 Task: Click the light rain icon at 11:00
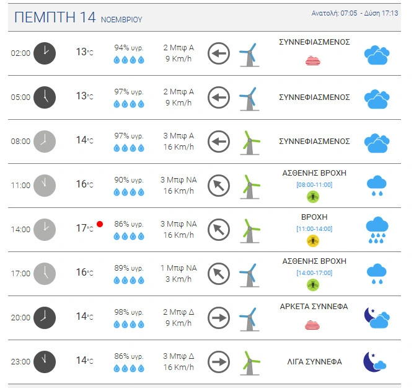pyautogui.click(x=376, y=186)
